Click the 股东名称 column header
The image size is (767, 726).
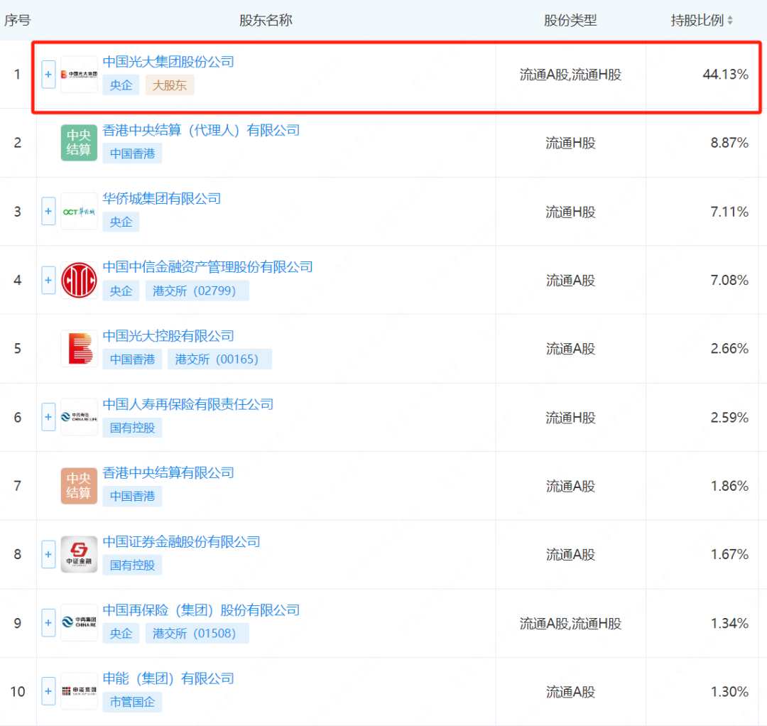[x=266, y=20]
